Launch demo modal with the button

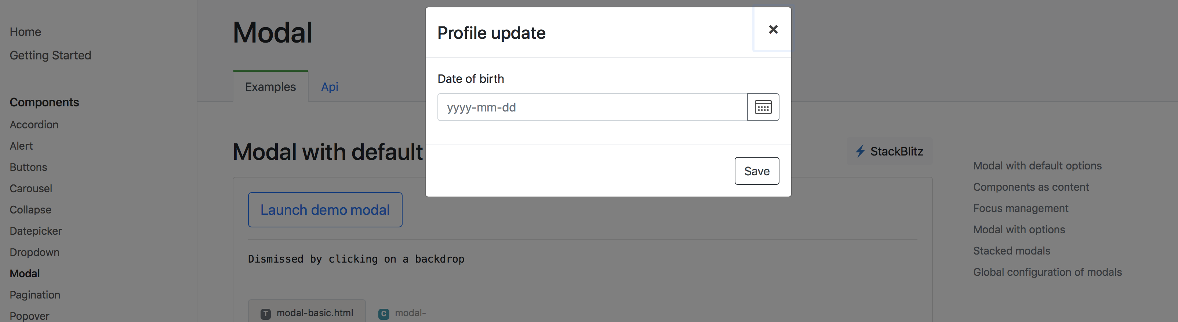(325, 209)
